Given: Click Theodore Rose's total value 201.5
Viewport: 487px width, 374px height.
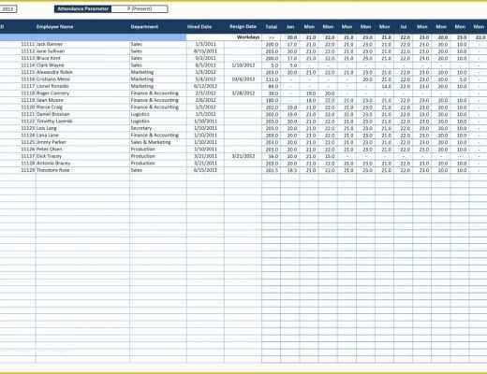Looking at the screenshot, I should pyautogui.click(x=272, y=170).
